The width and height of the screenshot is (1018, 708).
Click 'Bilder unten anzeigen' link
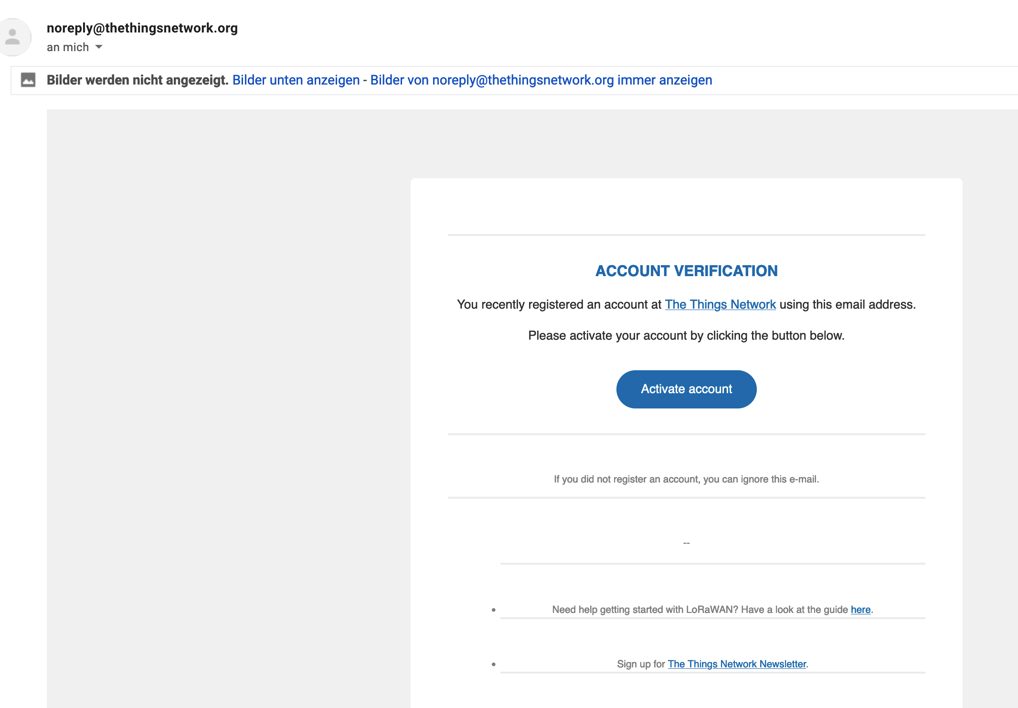click(296, 80)
